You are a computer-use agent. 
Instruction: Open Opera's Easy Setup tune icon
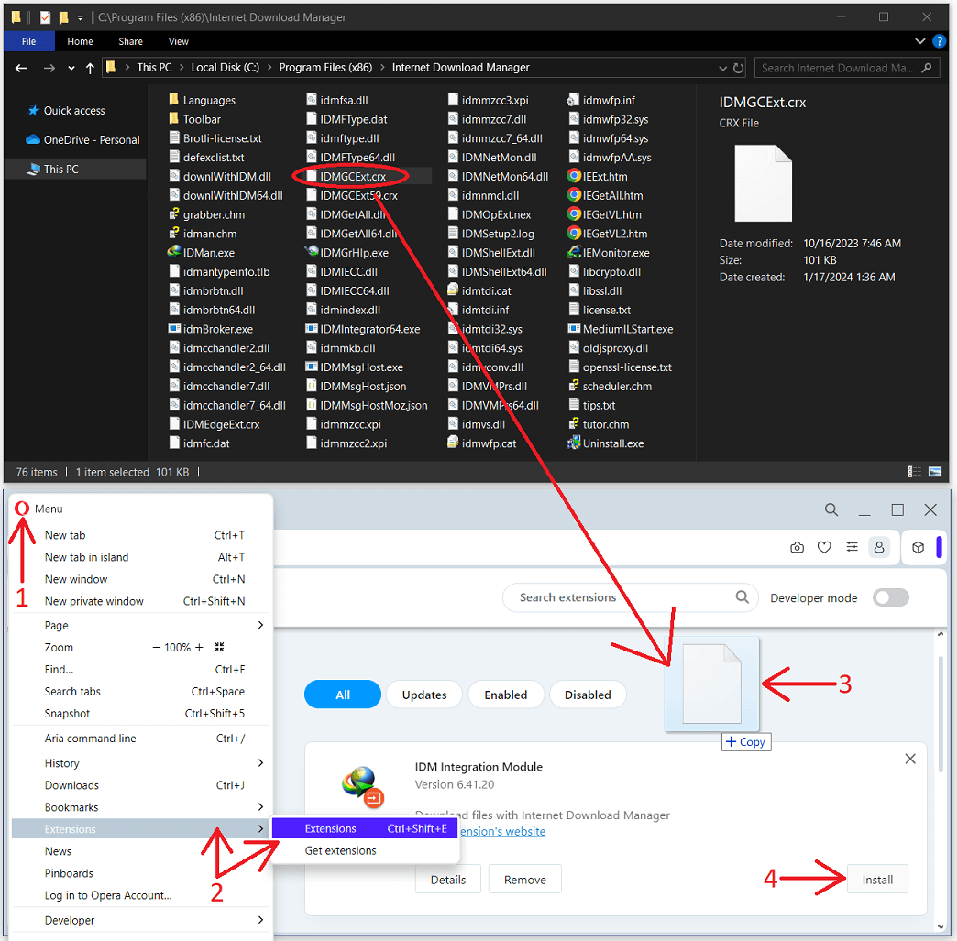tap(852, 546)
